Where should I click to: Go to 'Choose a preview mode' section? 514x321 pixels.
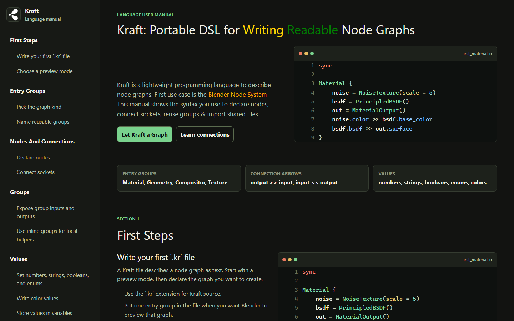tap(45, 71)
